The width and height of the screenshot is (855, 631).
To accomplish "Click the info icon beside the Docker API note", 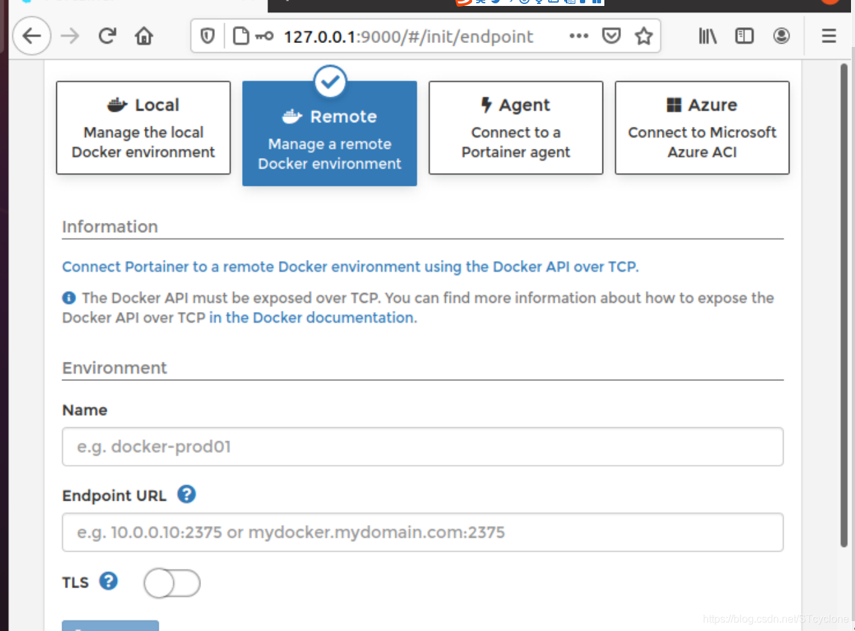I will click(x=69, y=298).
